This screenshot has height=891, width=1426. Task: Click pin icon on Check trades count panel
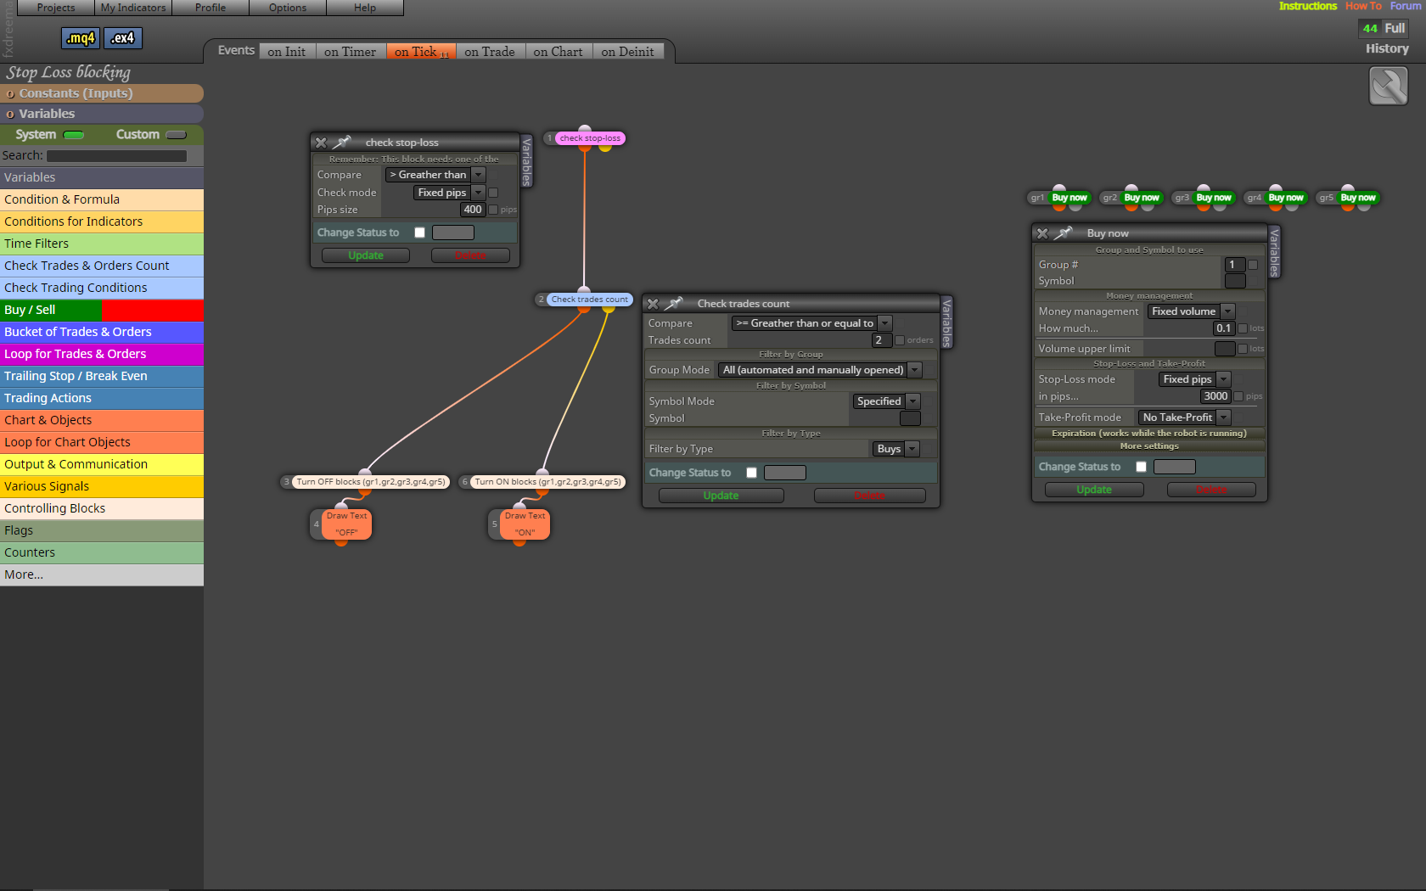674,303
